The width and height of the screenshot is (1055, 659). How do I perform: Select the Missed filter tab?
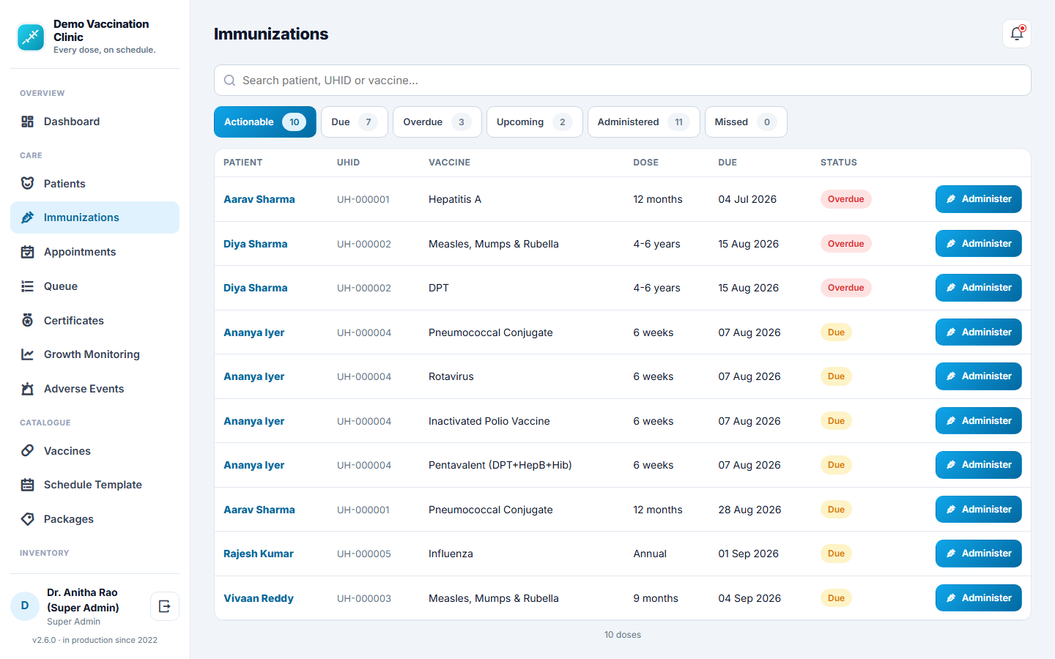point(746,122)
